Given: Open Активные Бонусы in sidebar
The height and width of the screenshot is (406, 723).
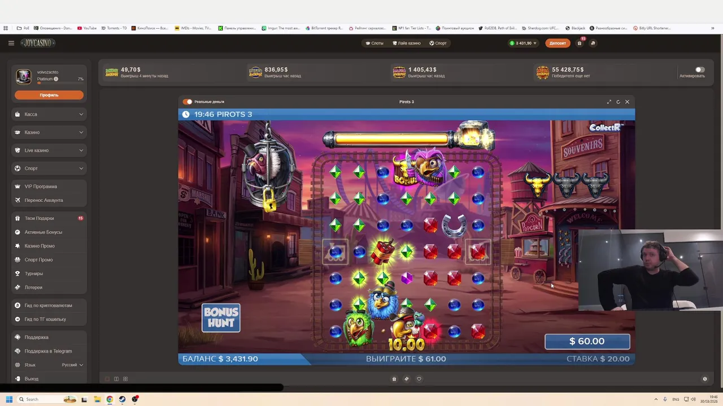Looking at the screenshot, I should tap(49, 232).
